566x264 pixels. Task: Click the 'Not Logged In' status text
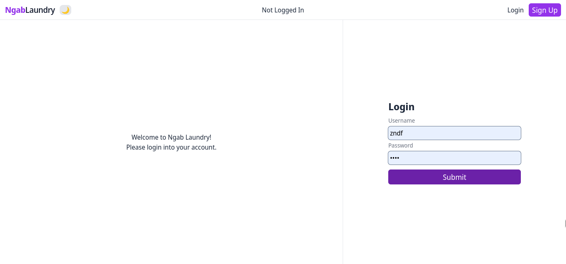283,10
